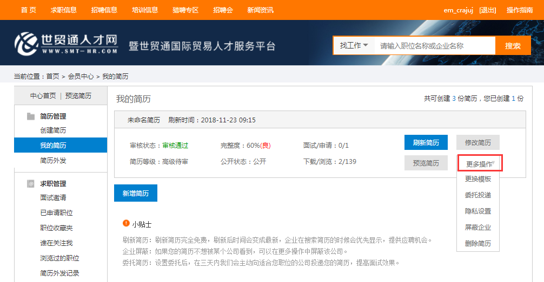544x282 pixels.
Task: Choose 删除简历 from the dropdown
Action: click(x=477, y=244)
